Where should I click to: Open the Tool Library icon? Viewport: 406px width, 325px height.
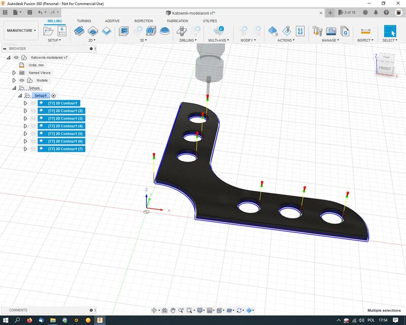coord(317,31)
